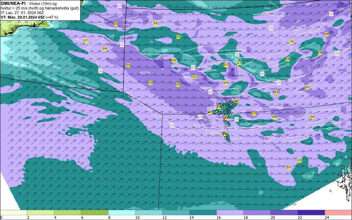Click the dark teal 14–16 legend swatch
This screenshot has height=220, width=352.
click(x=203, y=213)
